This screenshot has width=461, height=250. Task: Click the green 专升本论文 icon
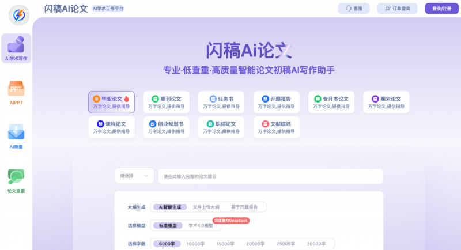pos(318,99)
